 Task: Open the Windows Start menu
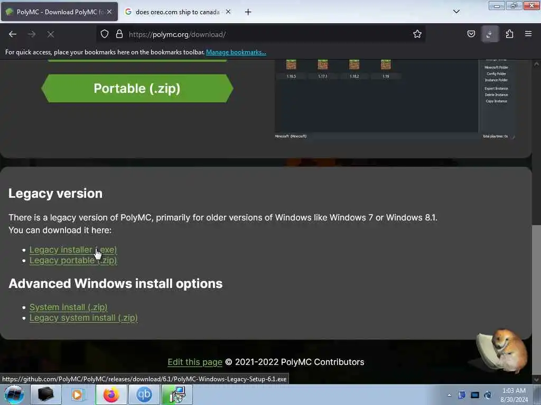click(14, 394)
